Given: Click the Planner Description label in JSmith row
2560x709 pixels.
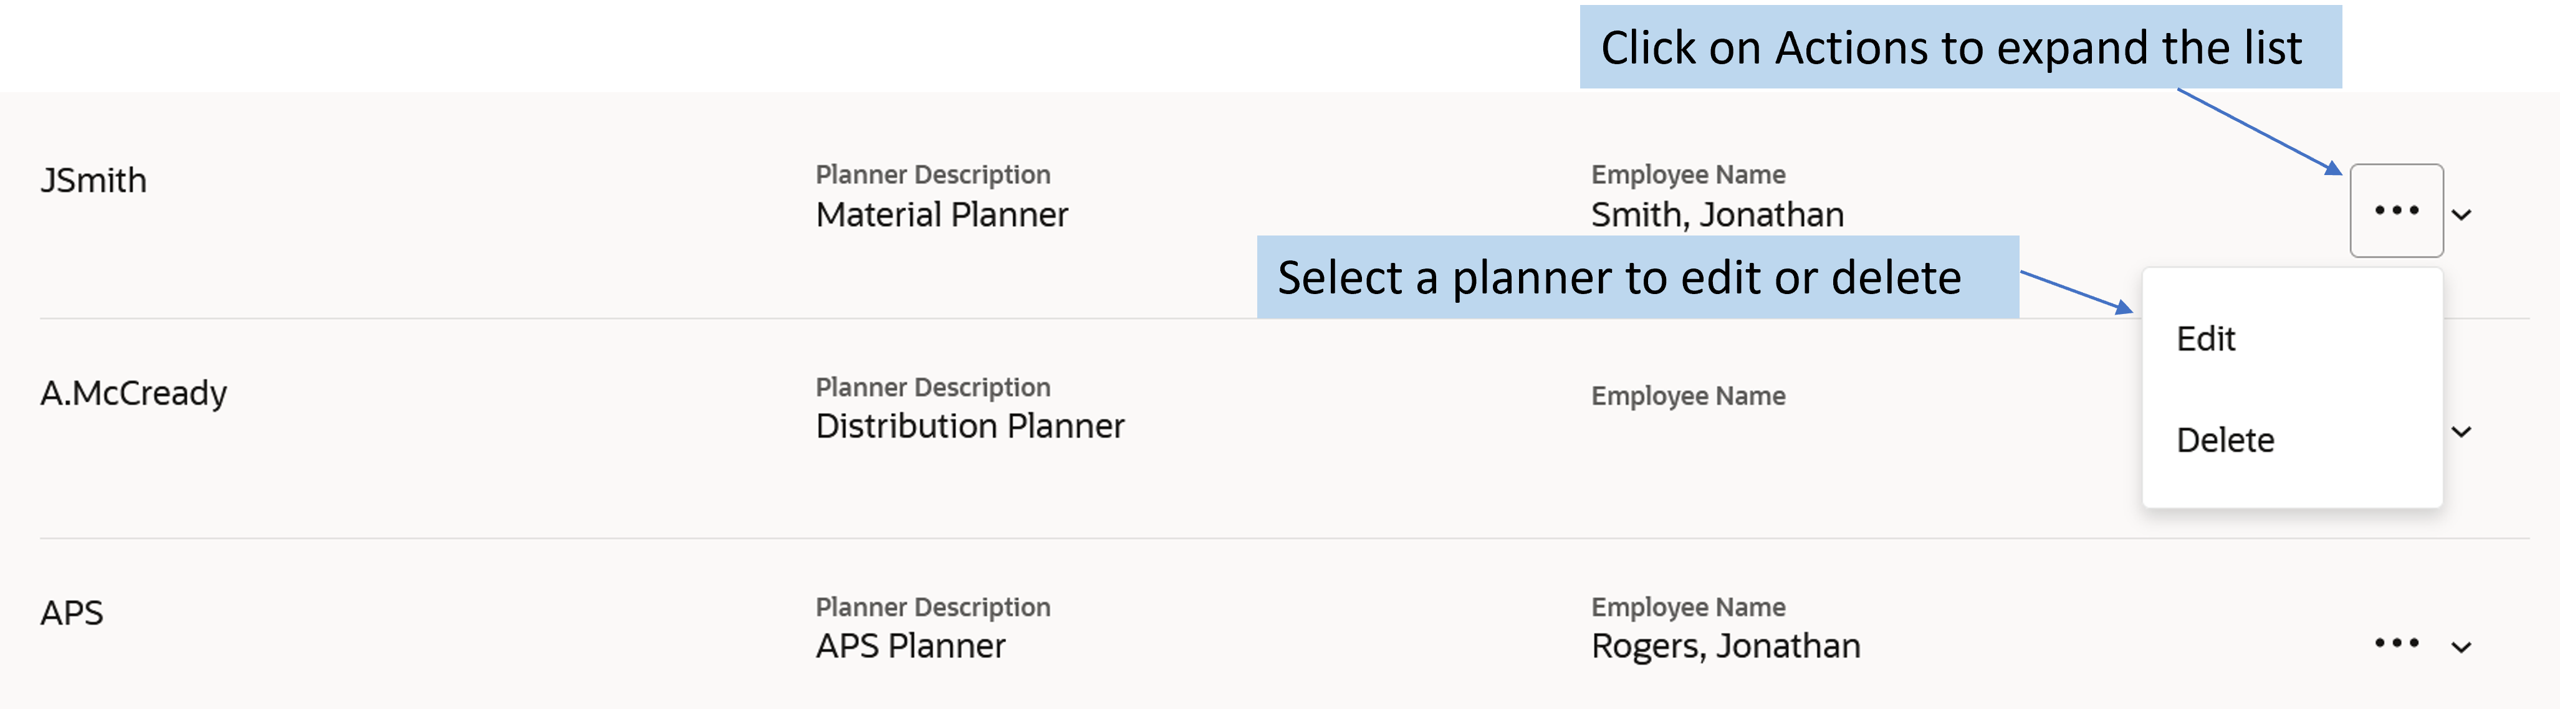Looking at the screenshot, I should click(x=932, y=175).
